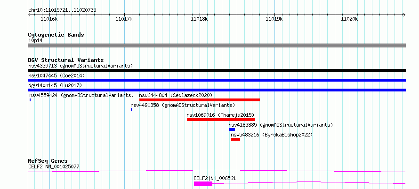Open the dgv140n145 (Lu2017) label
This screenshot has height=189, width=419.
55,85
